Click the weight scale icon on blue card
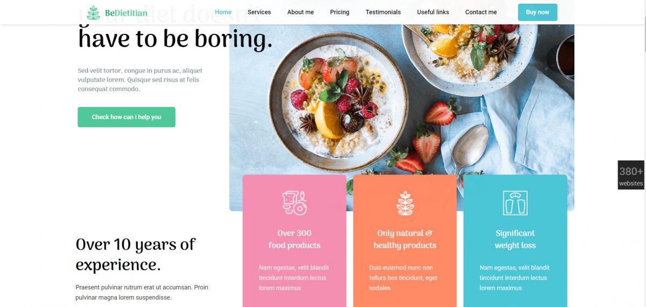 (x=515, y=203)
